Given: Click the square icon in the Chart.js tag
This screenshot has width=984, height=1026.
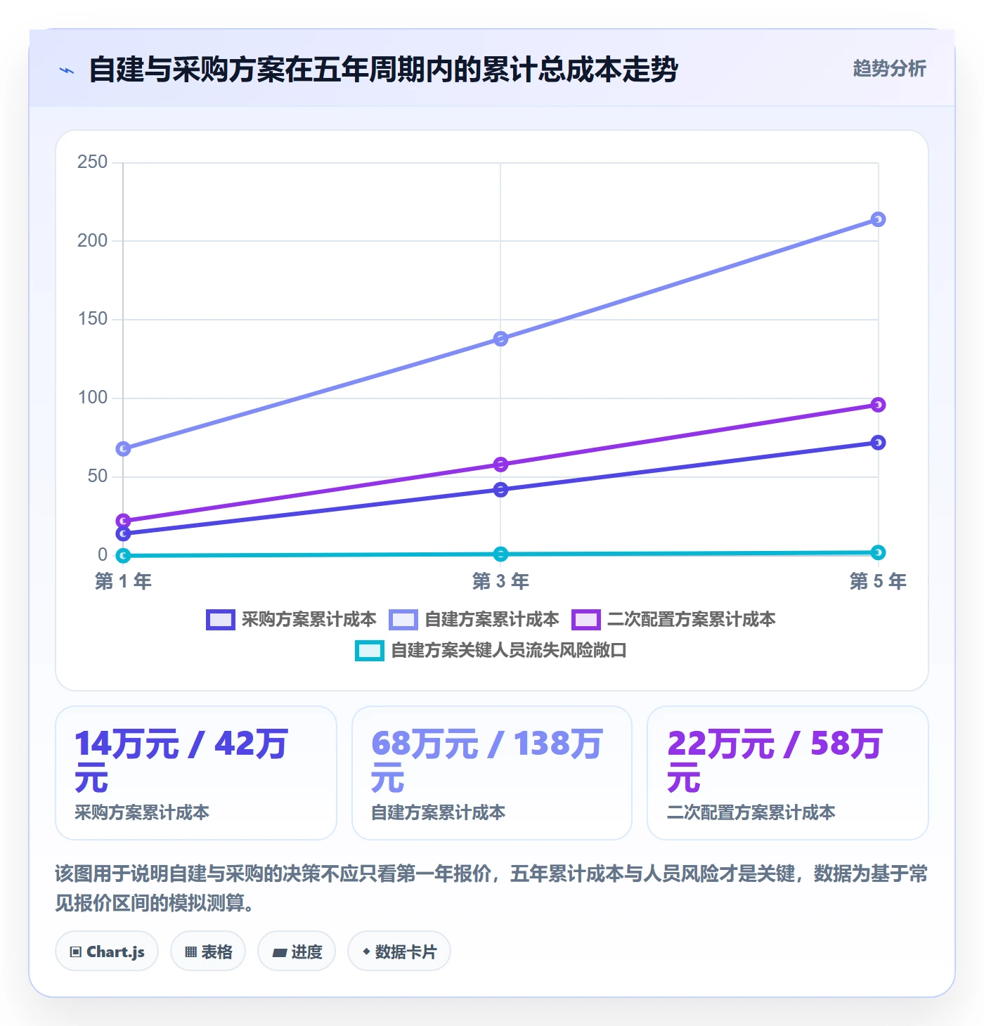Looking at the screenshot, I should coord(76,952).
